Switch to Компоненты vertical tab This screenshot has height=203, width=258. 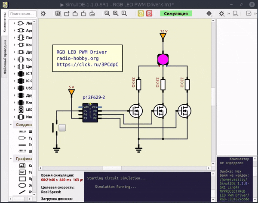[x=4, y=22]
